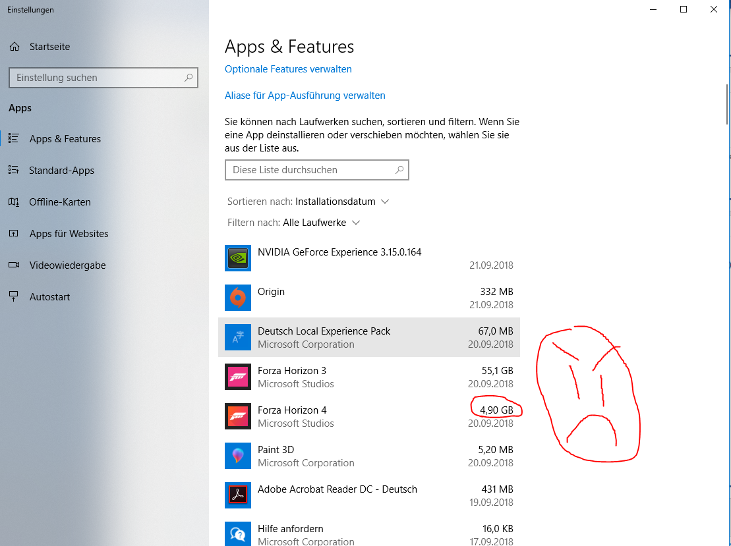Click the 5,20 MB size value
Image resolution: width=731 pixels, height=546 pixels.
point(496,450)
